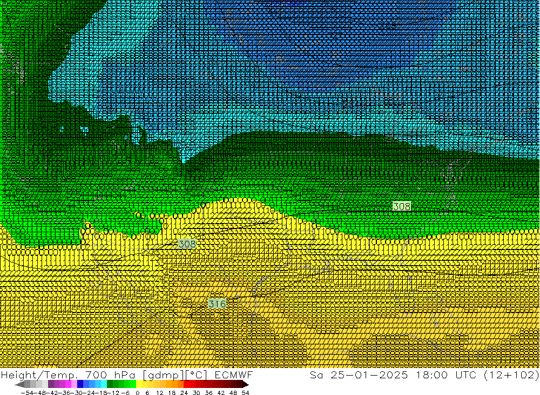Click the dark blue swatch above the -30 label
This screenshot has height=395, width=540.
point(80,384)
